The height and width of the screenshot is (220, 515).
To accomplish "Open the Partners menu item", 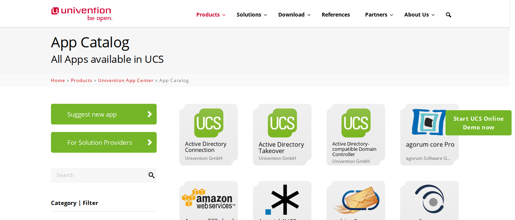I will coord(379,15).
